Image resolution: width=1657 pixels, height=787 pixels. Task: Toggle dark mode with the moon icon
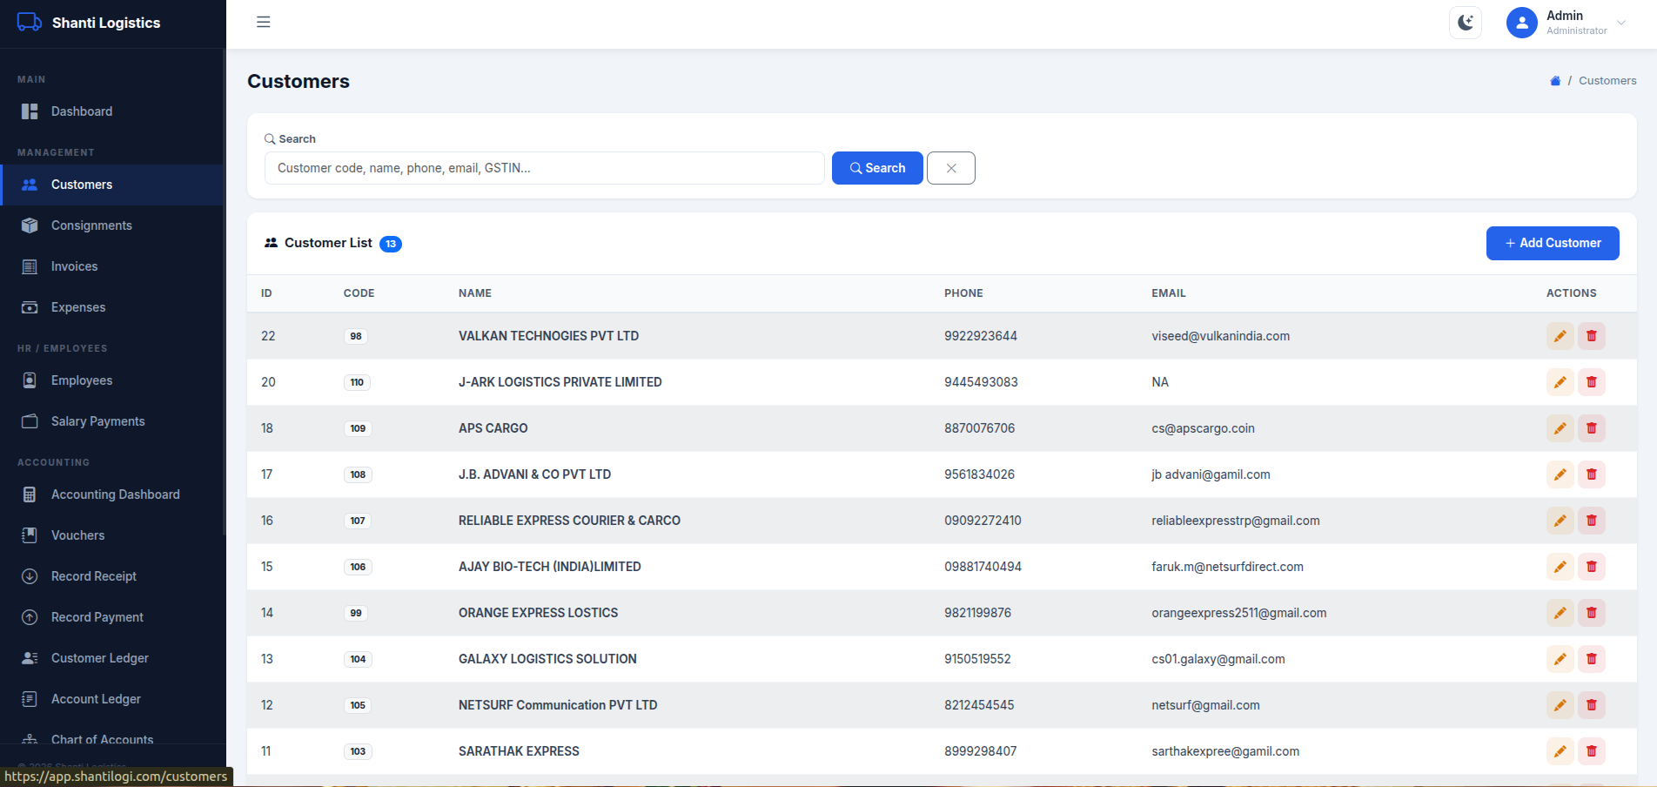[x=1466, y=23]
